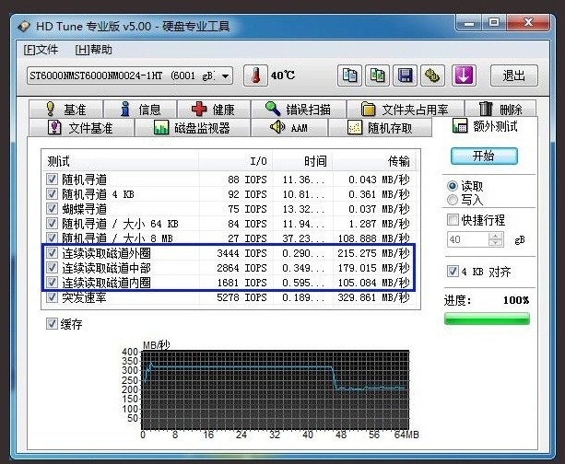Uncheck 连续读取磁道外圈 test
This screenshot has height=464, width=565.
52,252
